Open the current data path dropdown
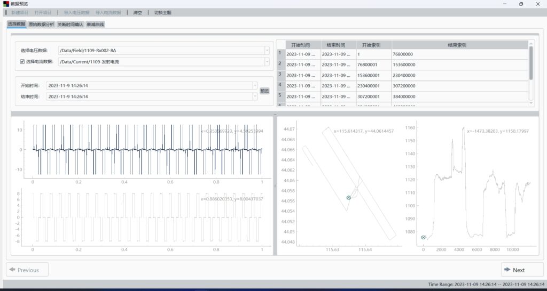 [x=267, y=62]
